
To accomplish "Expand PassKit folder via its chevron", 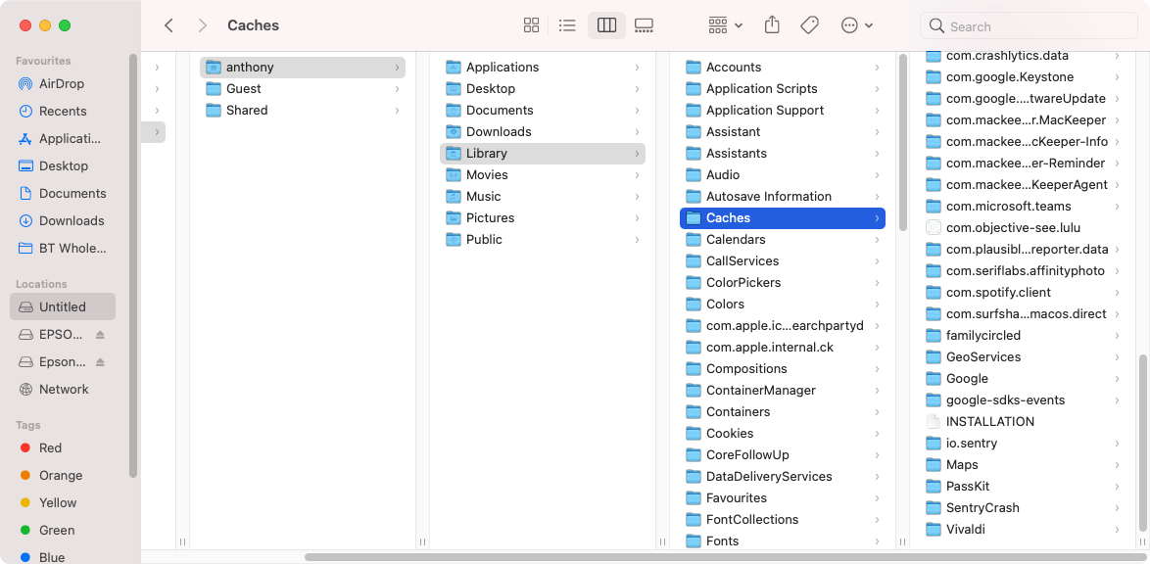I will [x=1117, y=487].
